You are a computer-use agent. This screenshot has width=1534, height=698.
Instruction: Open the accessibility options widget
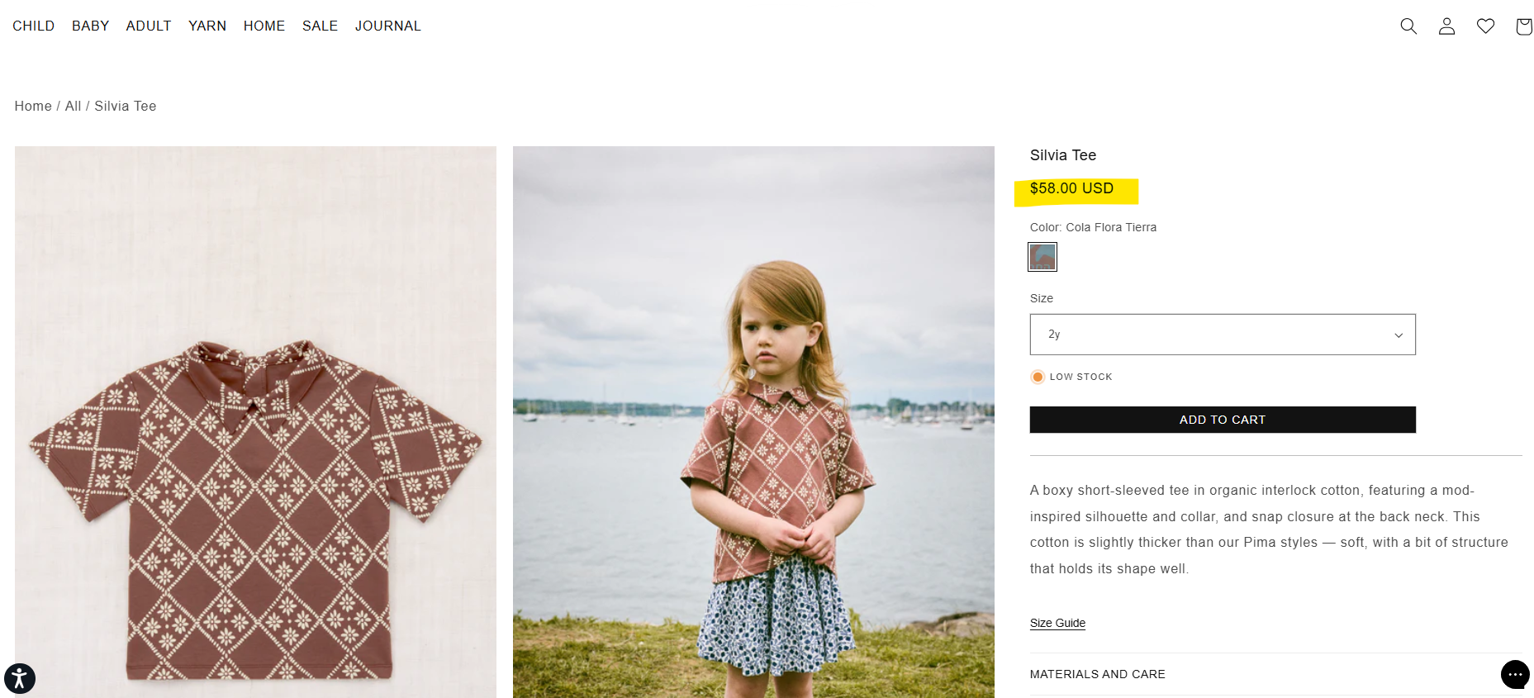(20, 678)
